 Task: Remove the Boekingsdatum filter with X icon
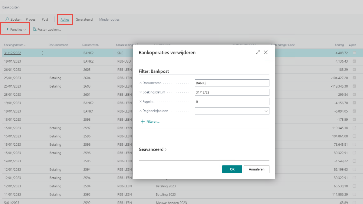click(x=140, y=92)
